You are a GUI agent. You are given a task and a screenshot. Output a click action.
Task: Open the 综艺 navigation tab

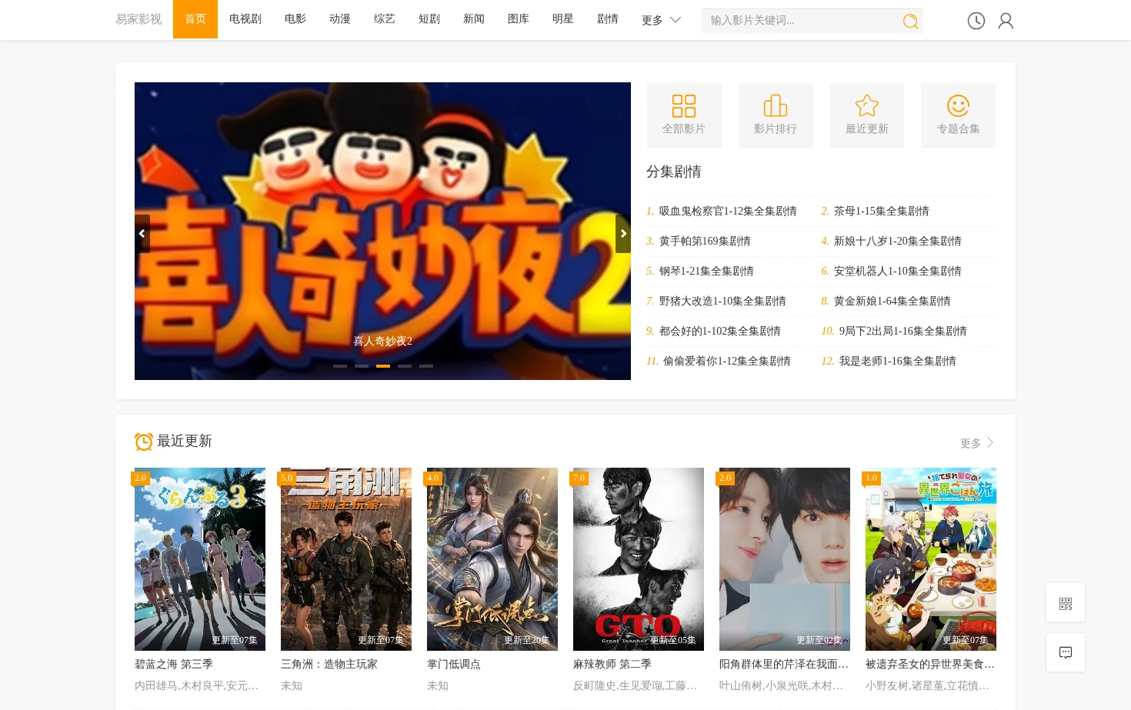tap(385, 19)
